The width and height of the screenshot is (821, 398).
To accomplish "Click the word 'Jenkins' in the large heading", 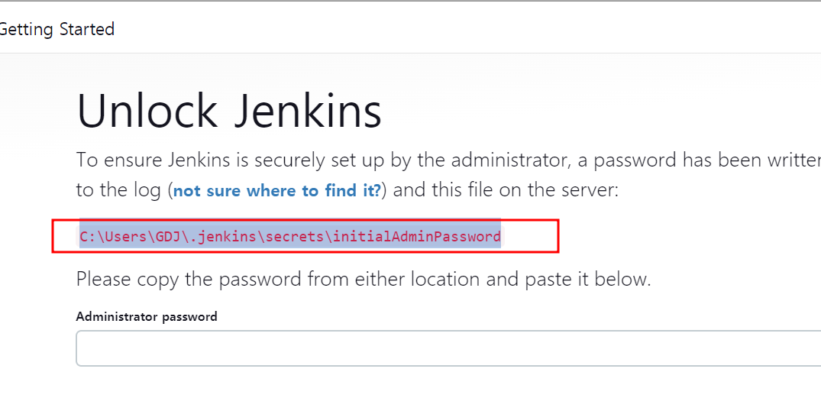I will coord(308,112).
